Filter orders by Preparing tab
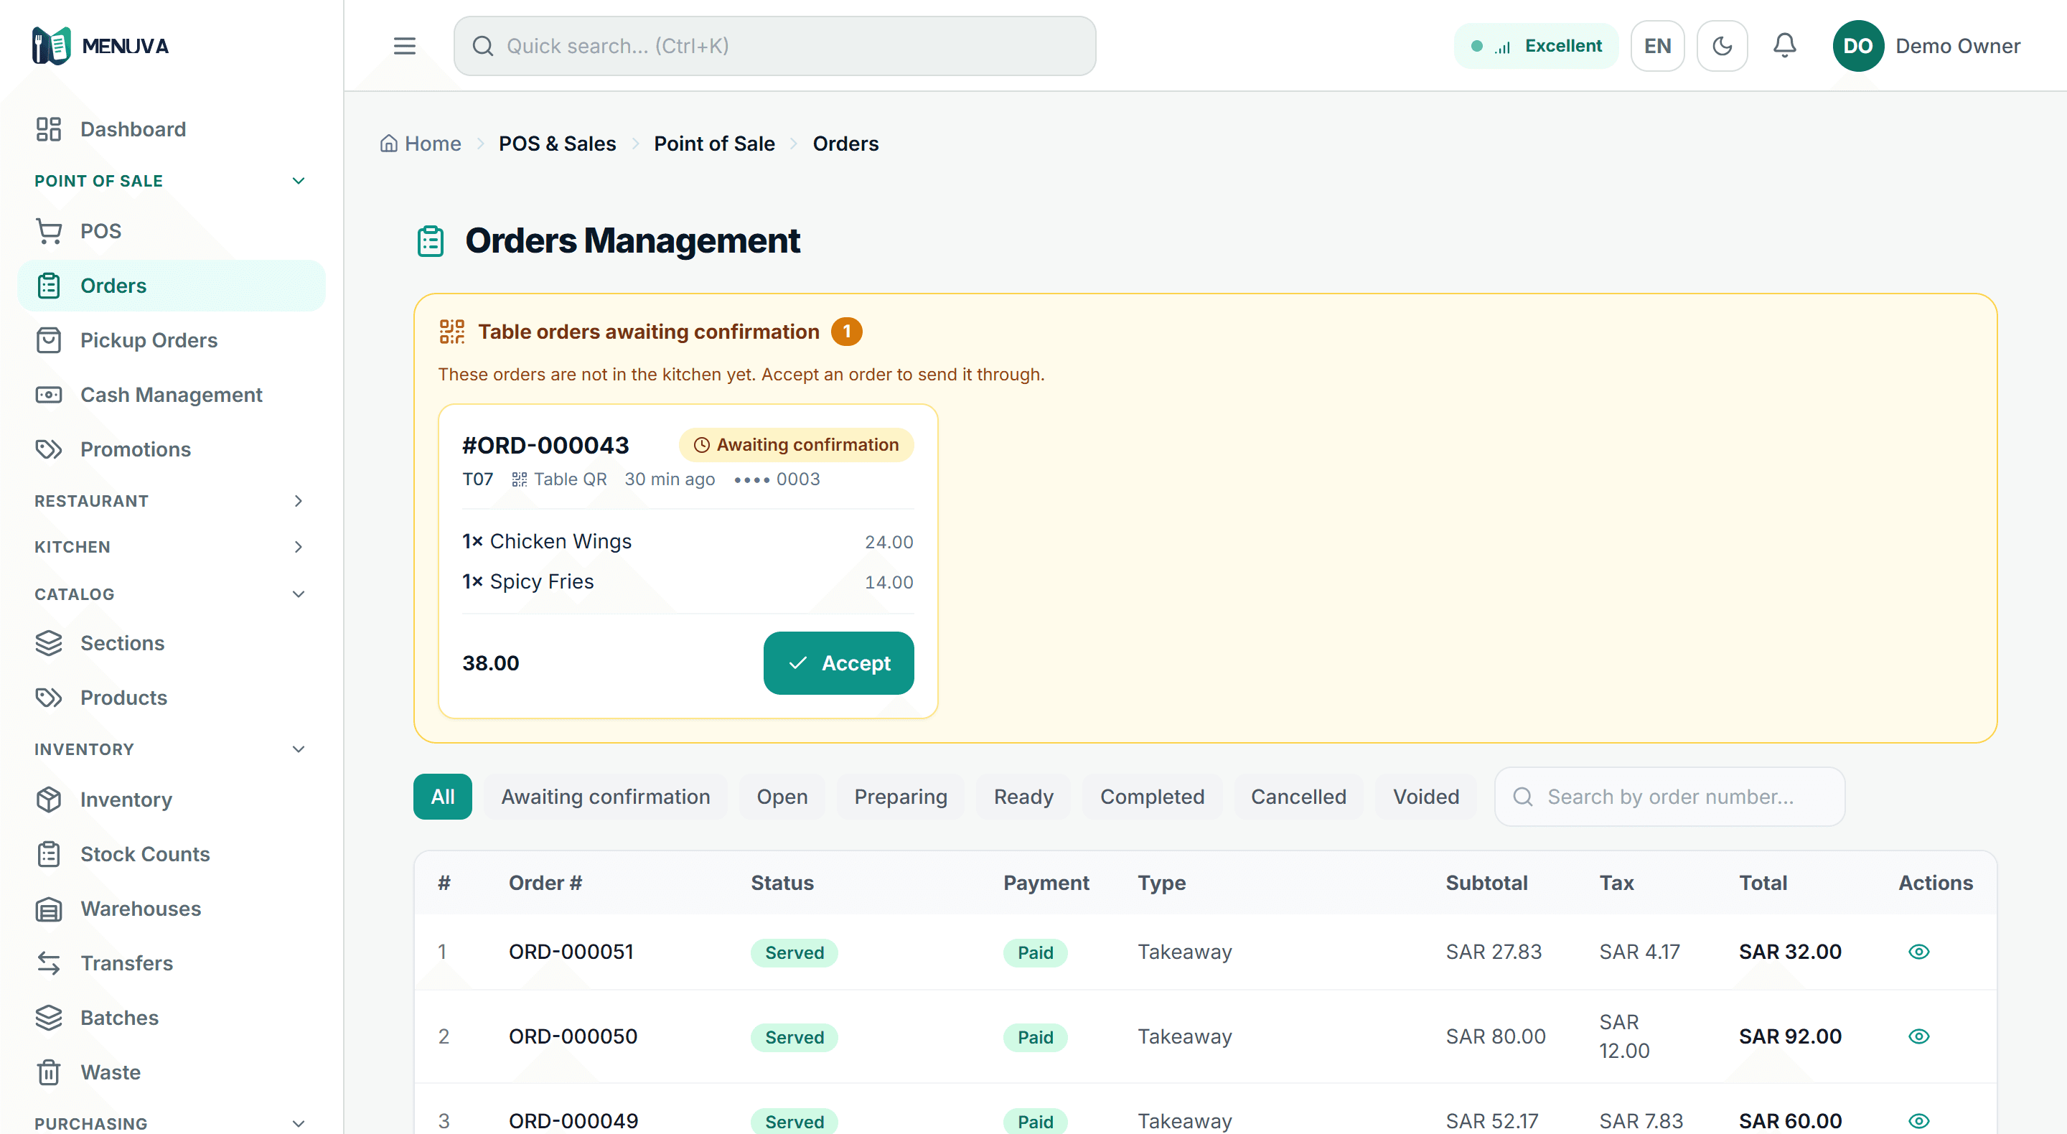The width and height of the screenshot is (2067, 1134). point(900,796)
